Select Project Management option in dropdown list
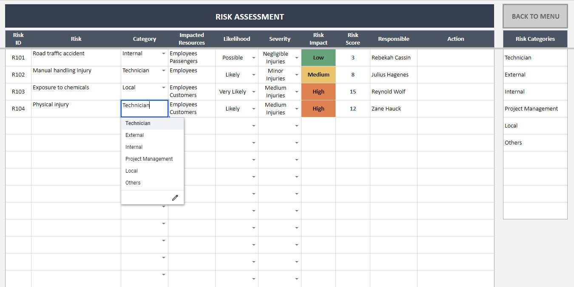 (x=153, y=159)
